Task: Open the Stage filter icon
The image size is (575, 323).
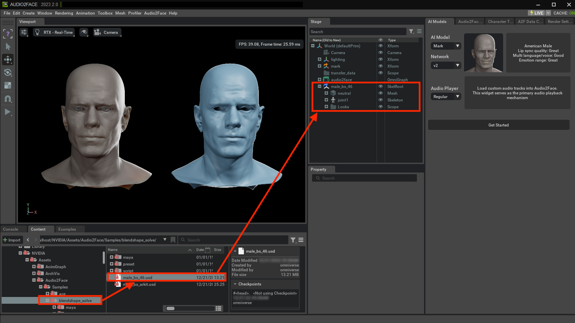Action: [411, 31]
